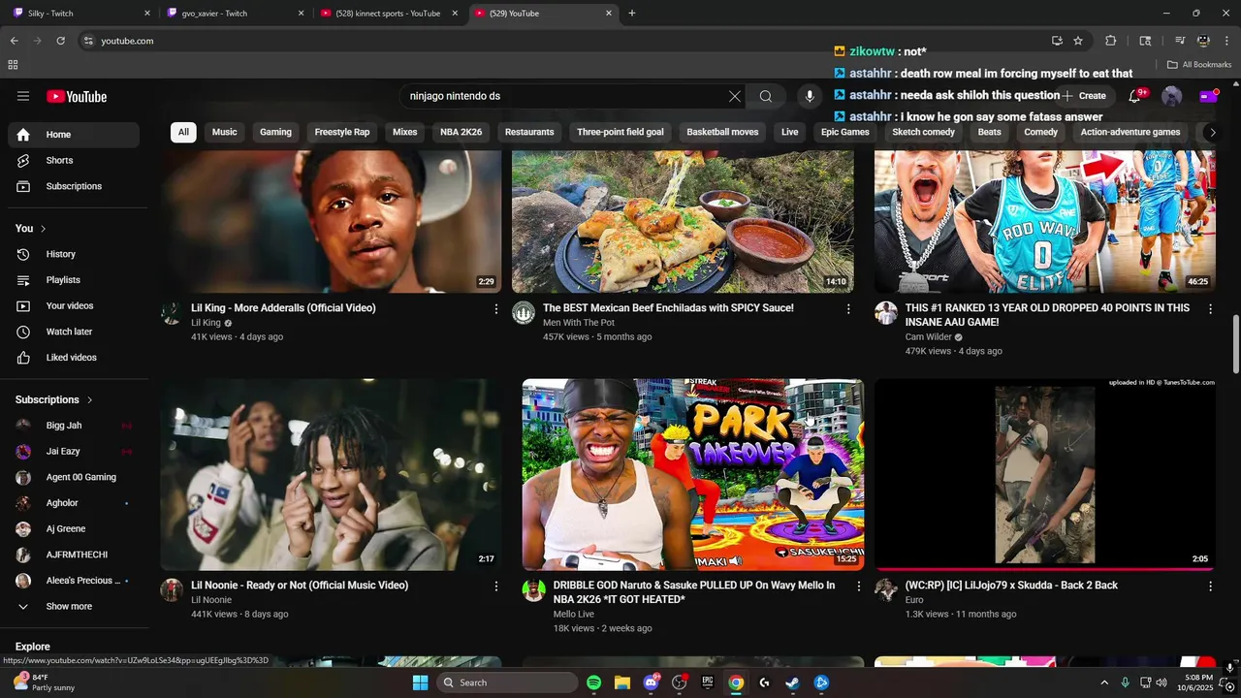The image size is (1241, 698).
Task: Click the Men With The Pot channel avatar
Action: point(524,312)
